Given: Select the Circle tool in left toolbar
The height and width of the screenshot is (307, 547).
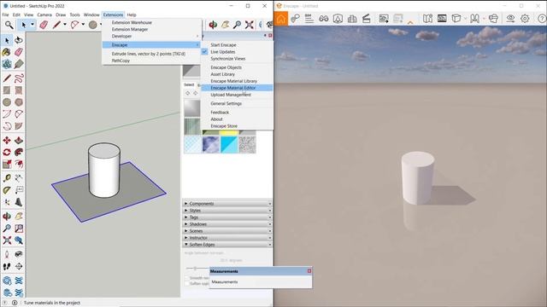Looking at the screenshot, I should 7,102.
